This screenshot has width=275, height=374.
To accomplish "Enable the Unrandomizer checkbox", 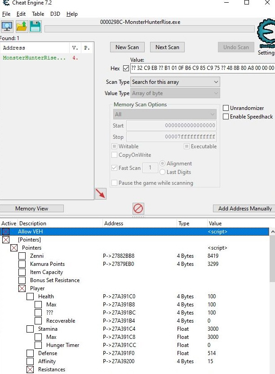I will pos(226,108).
